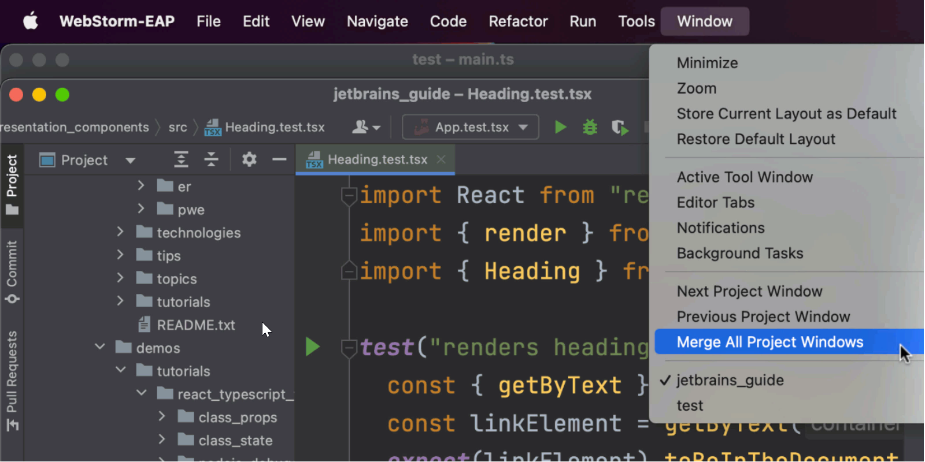Image resolution: width=925 pixels, height=462 pixels.
Task: Expand the er folder
Action: 141,186
